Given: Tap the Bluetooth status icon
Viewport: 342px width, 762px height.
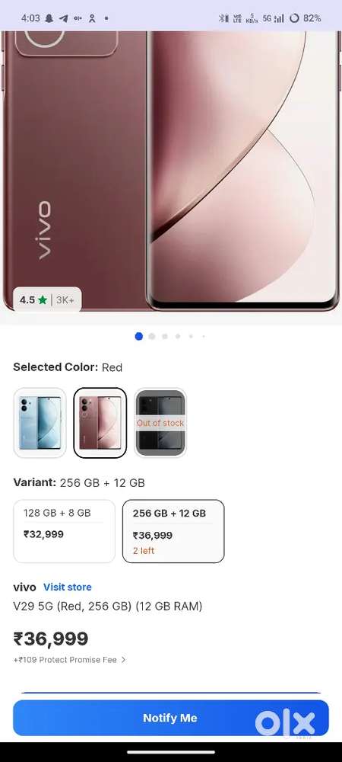Looking at the screenshot, I should point(223,18).
